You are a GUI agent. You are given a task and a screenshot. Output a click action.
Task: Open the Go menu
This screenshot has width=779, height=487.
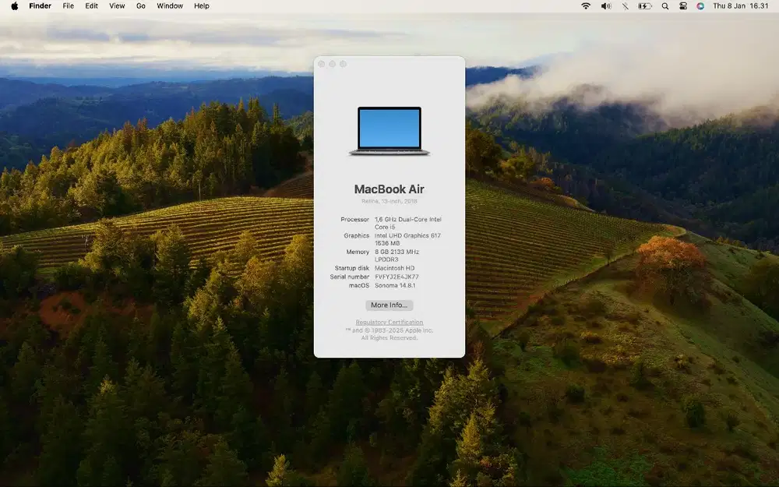140,5
